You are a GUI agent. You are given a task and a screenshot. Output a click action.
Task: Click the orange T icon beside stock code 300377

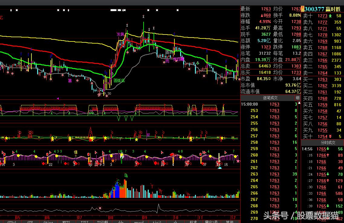pyautogui.click(x=303, y=9)
